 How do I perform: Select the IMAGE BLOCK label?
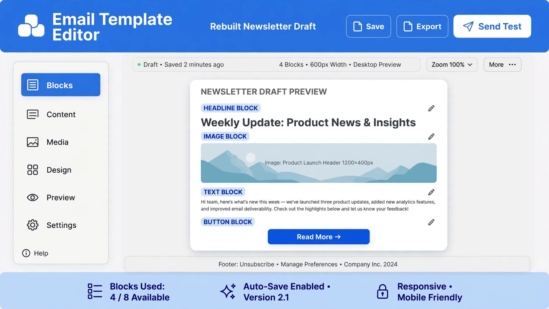[x=225, y=136]
